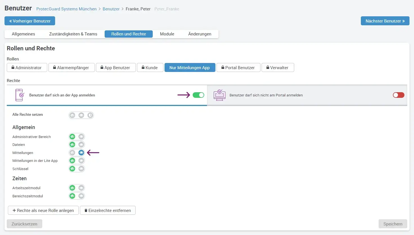414x235 pixels.
Task: Switch to Zuständigkeiten & Teams tab
Action: (x=73, y=34)
